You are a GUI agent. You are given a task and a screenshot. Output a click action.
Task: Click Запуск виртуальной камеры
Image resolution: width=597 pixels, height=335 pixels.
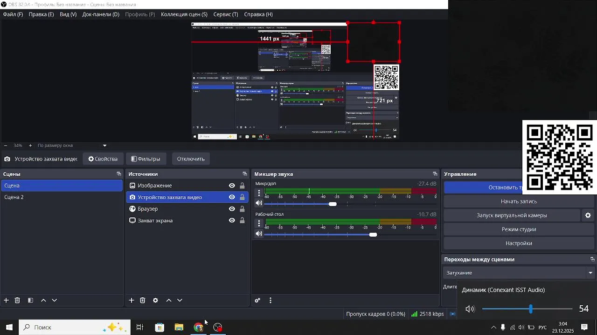point(512,215)
